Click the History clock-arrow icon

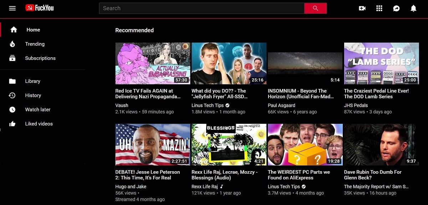[x=12, y=95]
